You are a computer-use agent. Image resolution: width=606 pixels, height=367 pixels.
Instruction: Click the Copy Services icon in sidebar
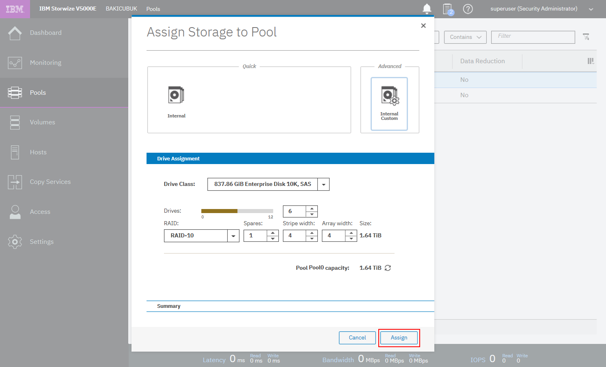tap(15, 182)
